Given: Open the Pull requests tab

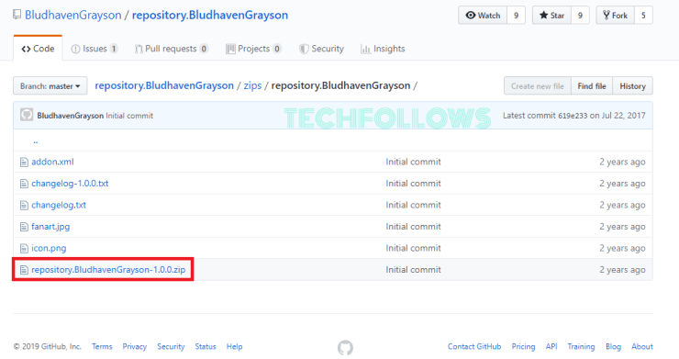Looking at the screenshot, I should pos(172,49).
